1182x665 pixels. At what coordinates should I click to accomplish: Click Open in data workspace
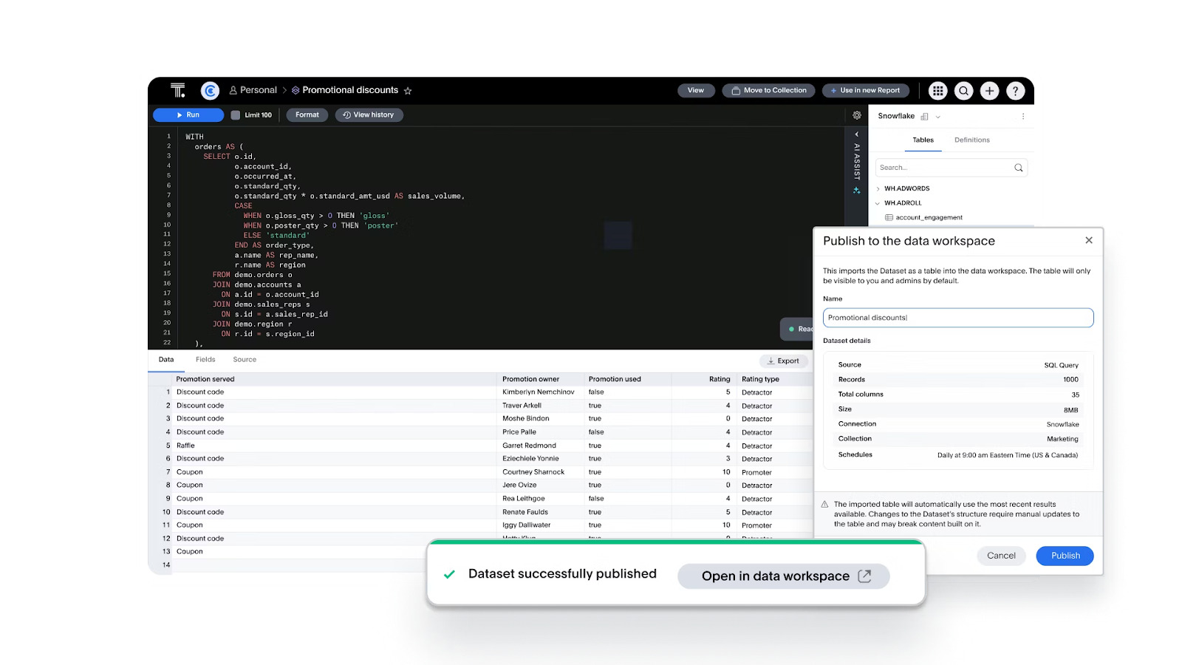(x=783, y=576)
